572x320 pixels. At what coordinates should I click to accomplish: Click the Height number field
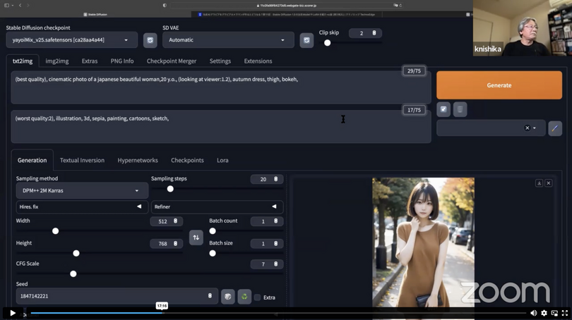(167, 244)
